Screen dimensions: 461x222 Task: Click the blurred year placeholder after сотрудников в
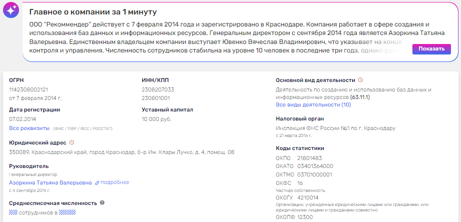point(67,212)
